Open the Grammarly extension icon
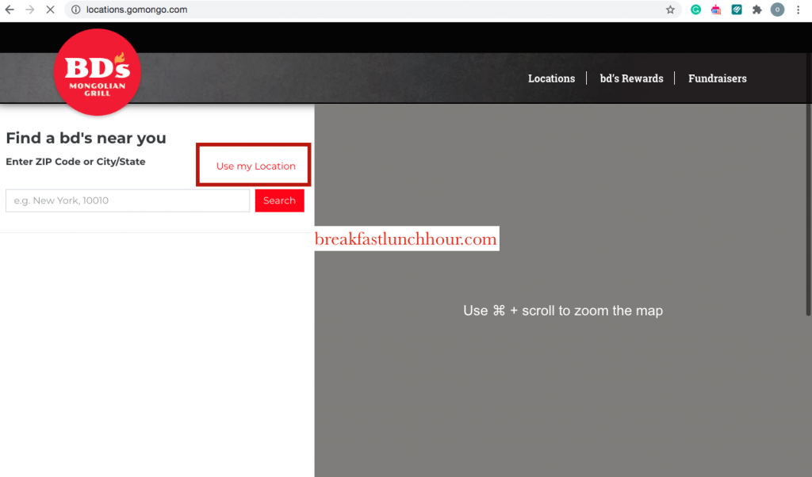The height and width of the screenshot is (477, 812). click(695, 10)
